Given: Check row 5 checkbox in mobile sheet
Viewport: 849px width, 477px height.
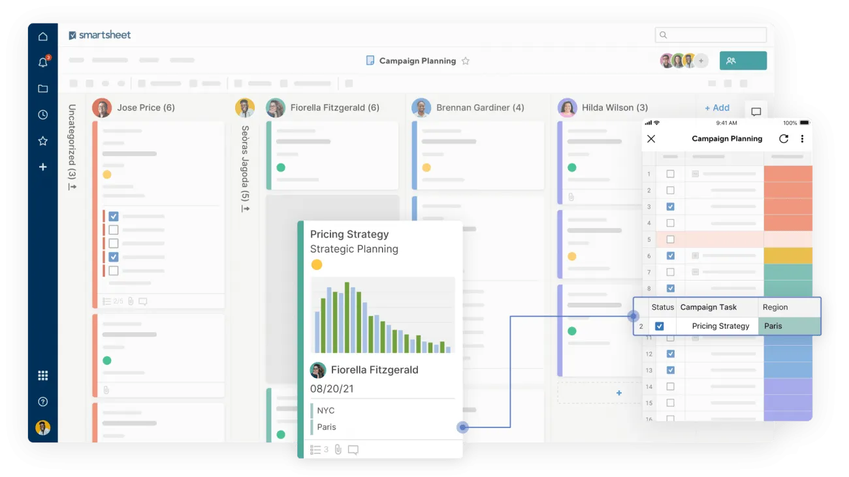Looking at the screenshot, I should (x=670, y=239).
